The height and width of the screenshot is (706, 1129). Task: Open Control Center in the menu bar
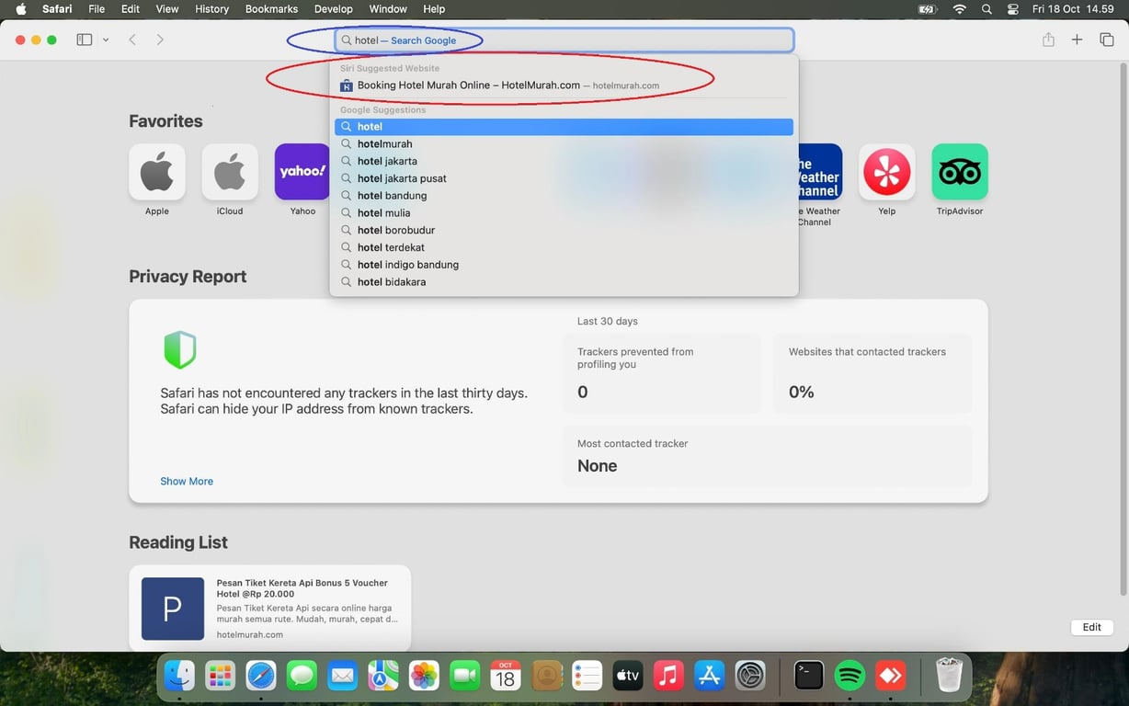tap(1013, 9)
